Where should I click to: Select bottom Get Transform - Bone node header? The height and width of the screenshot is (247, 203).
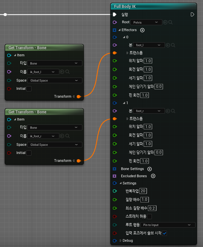[44, 112]
